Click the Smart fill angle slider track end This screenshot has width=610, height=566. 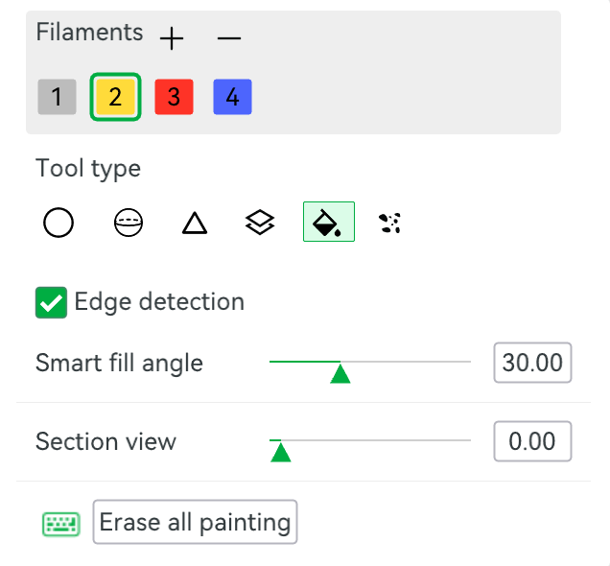pos(468,362)
